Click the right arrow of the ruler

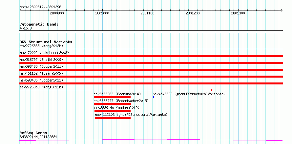(282, 10)
